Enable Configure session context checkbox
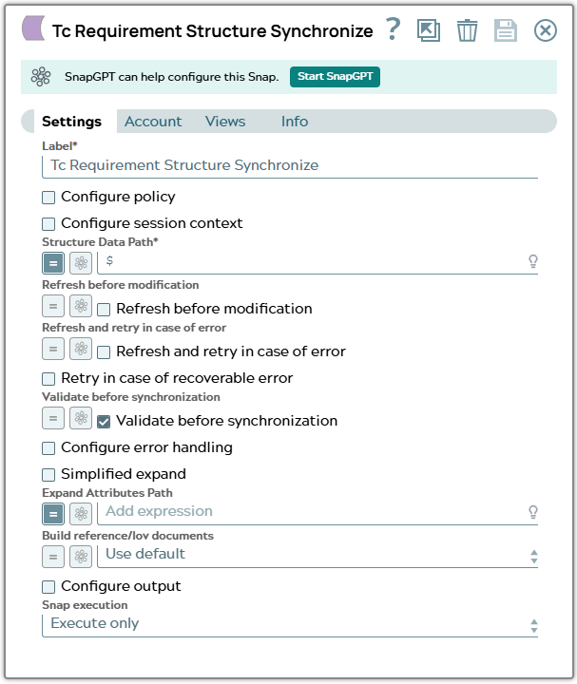This screenshot has width=577, height=684. tap(48, 224)
